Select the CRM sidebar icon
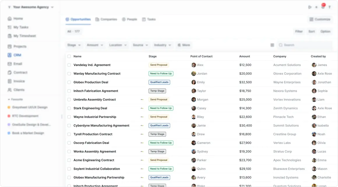The height and width of the screenshot is (187, 338). (x=10, y=55)
